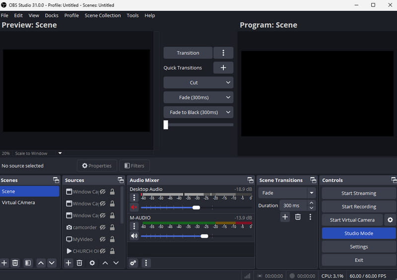Open Desktop Audio three-dot options menu
The height and width of the screenshot is (280, 397).
click(x=134, y=197)
